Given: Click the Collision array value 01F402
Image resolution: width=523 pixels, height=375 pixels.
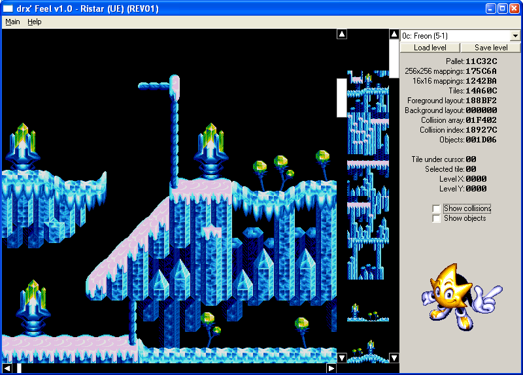Looking at the screenshot, I should point(481,120).
